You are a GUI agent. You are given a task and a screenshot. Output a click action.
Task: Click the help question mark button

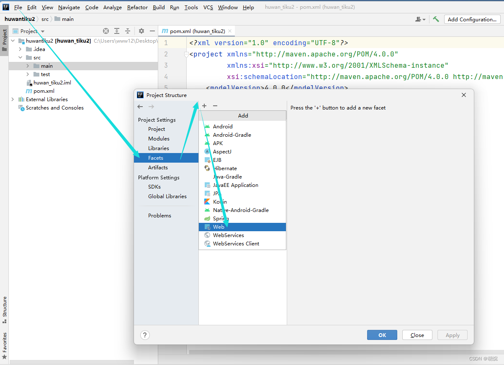pos(145,335)
